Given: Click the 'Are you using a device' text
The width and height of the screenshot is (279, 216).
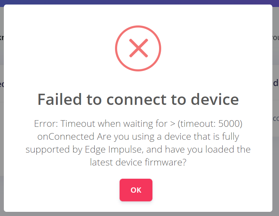Looking at the screenshot, I should pyautogui.click(x=143, y=137).
